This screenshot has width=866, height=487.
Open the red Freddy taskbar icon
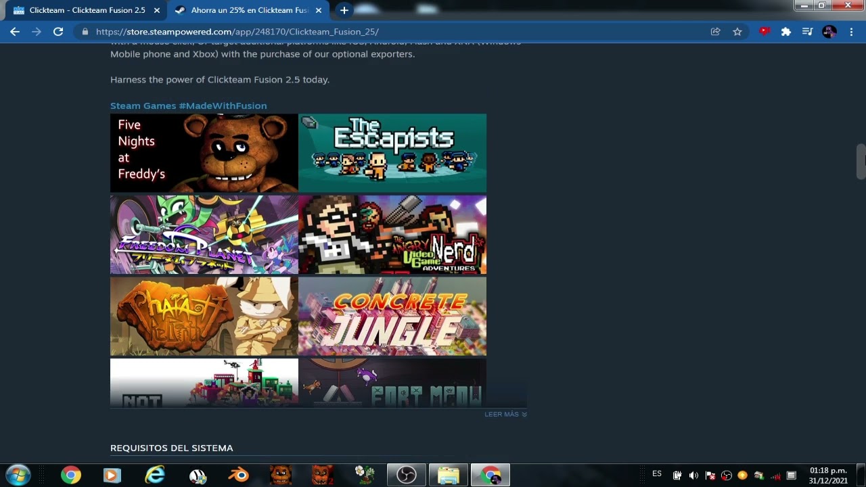323,475
